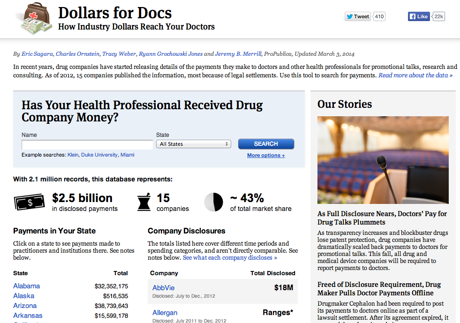Click the Name search input field
This screenshot has height=323, width=460.
pyautogui.click(x=87, y=144)
